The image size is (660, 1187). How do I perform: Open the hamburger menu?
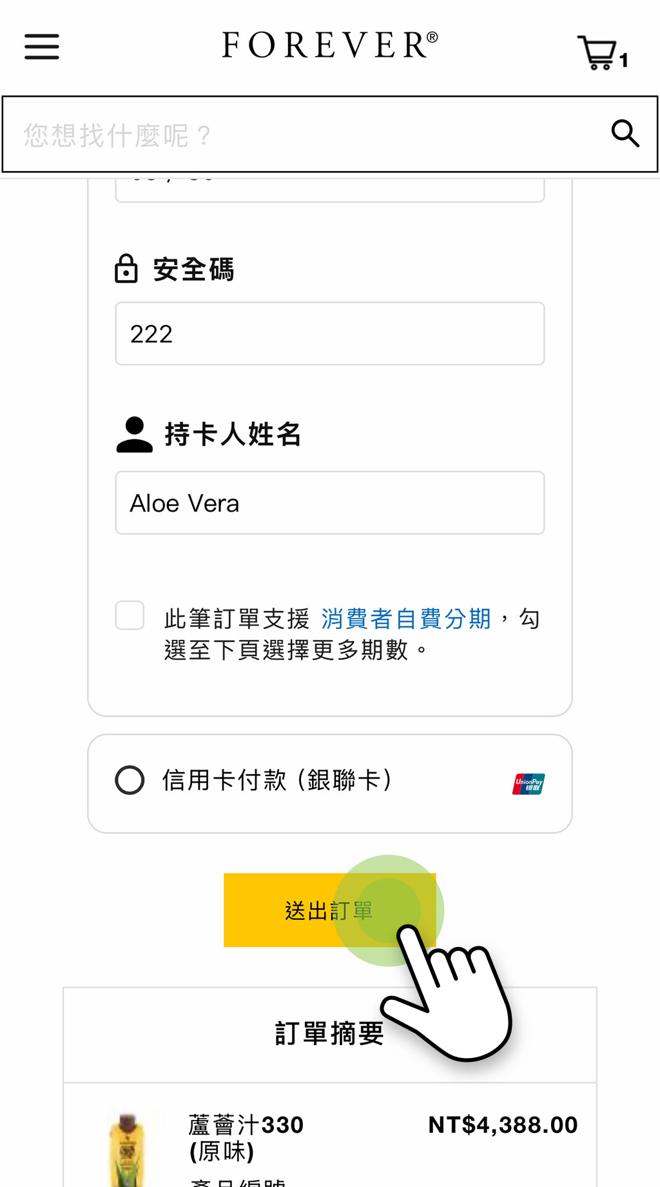click(x=42, y=47)
